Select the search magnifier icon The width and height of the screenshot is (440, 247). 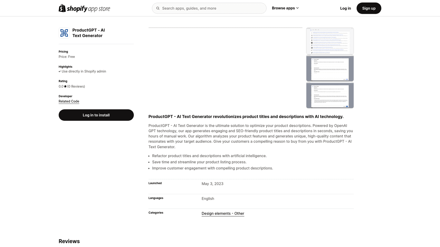pos(158,8)
